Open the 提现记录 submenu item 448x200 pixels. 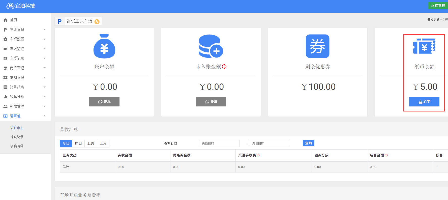click(17, 137)
